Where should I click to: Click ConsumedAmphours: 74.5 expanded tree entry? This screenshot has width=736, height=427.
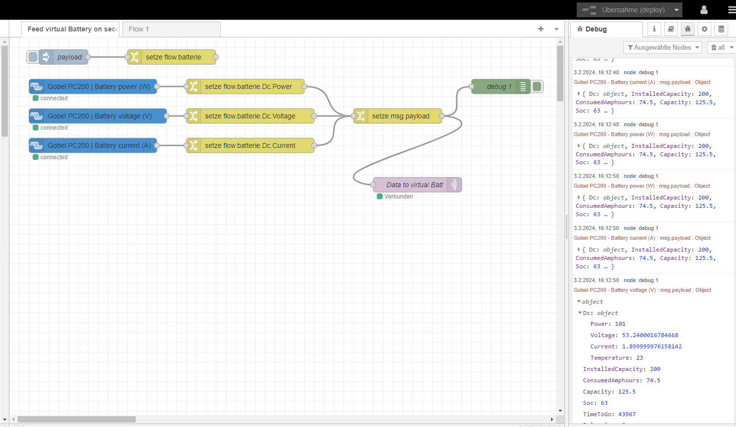(x=621, y=380)
